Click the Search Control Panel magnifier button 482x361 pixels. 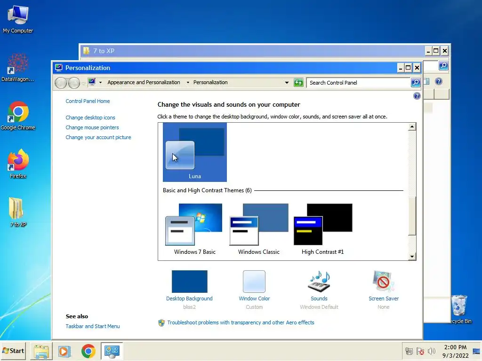415,83
